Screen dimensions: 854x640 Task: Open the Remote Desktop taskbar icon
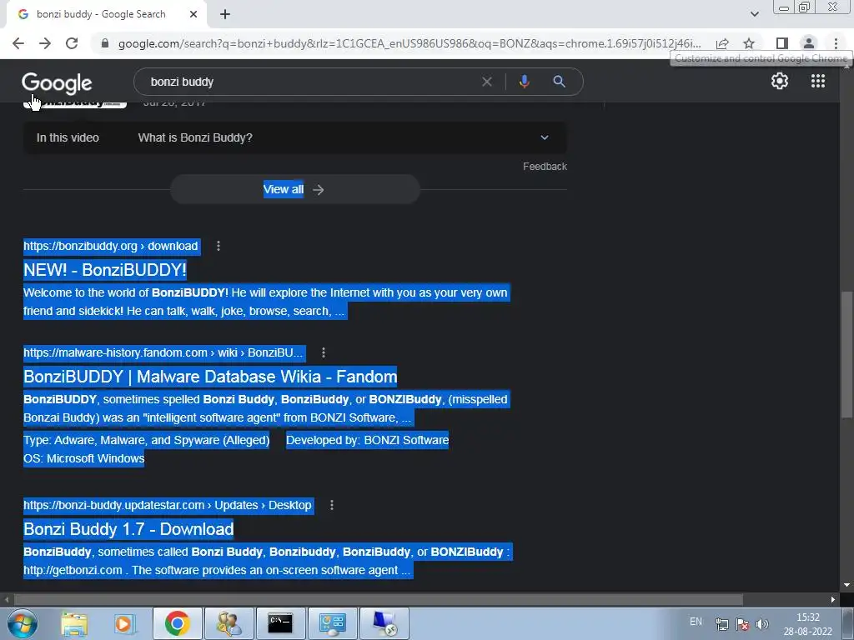pyautogui.click(x=384, y=623)
